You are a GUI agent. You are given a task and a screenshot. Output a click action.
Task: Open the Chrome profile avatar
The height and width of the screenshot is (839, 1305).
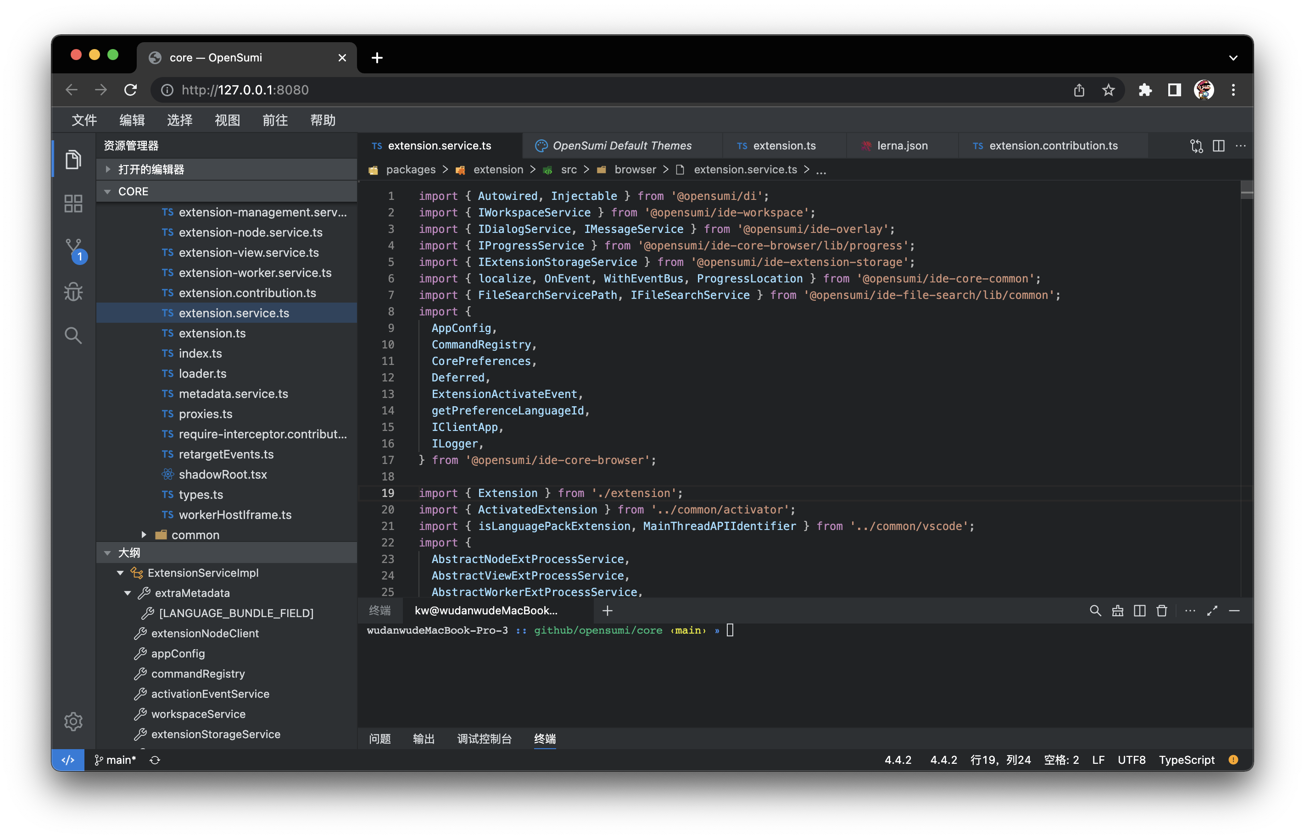(x=1203, y=90)
